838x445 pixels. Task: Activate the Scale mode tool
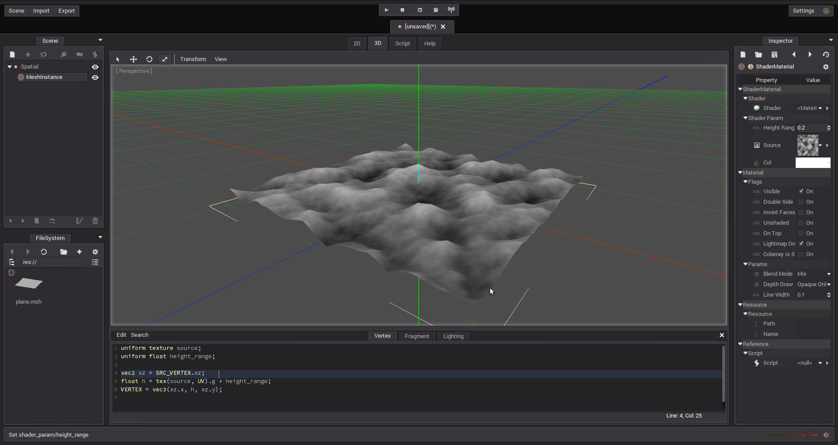(x=165, y=59)
